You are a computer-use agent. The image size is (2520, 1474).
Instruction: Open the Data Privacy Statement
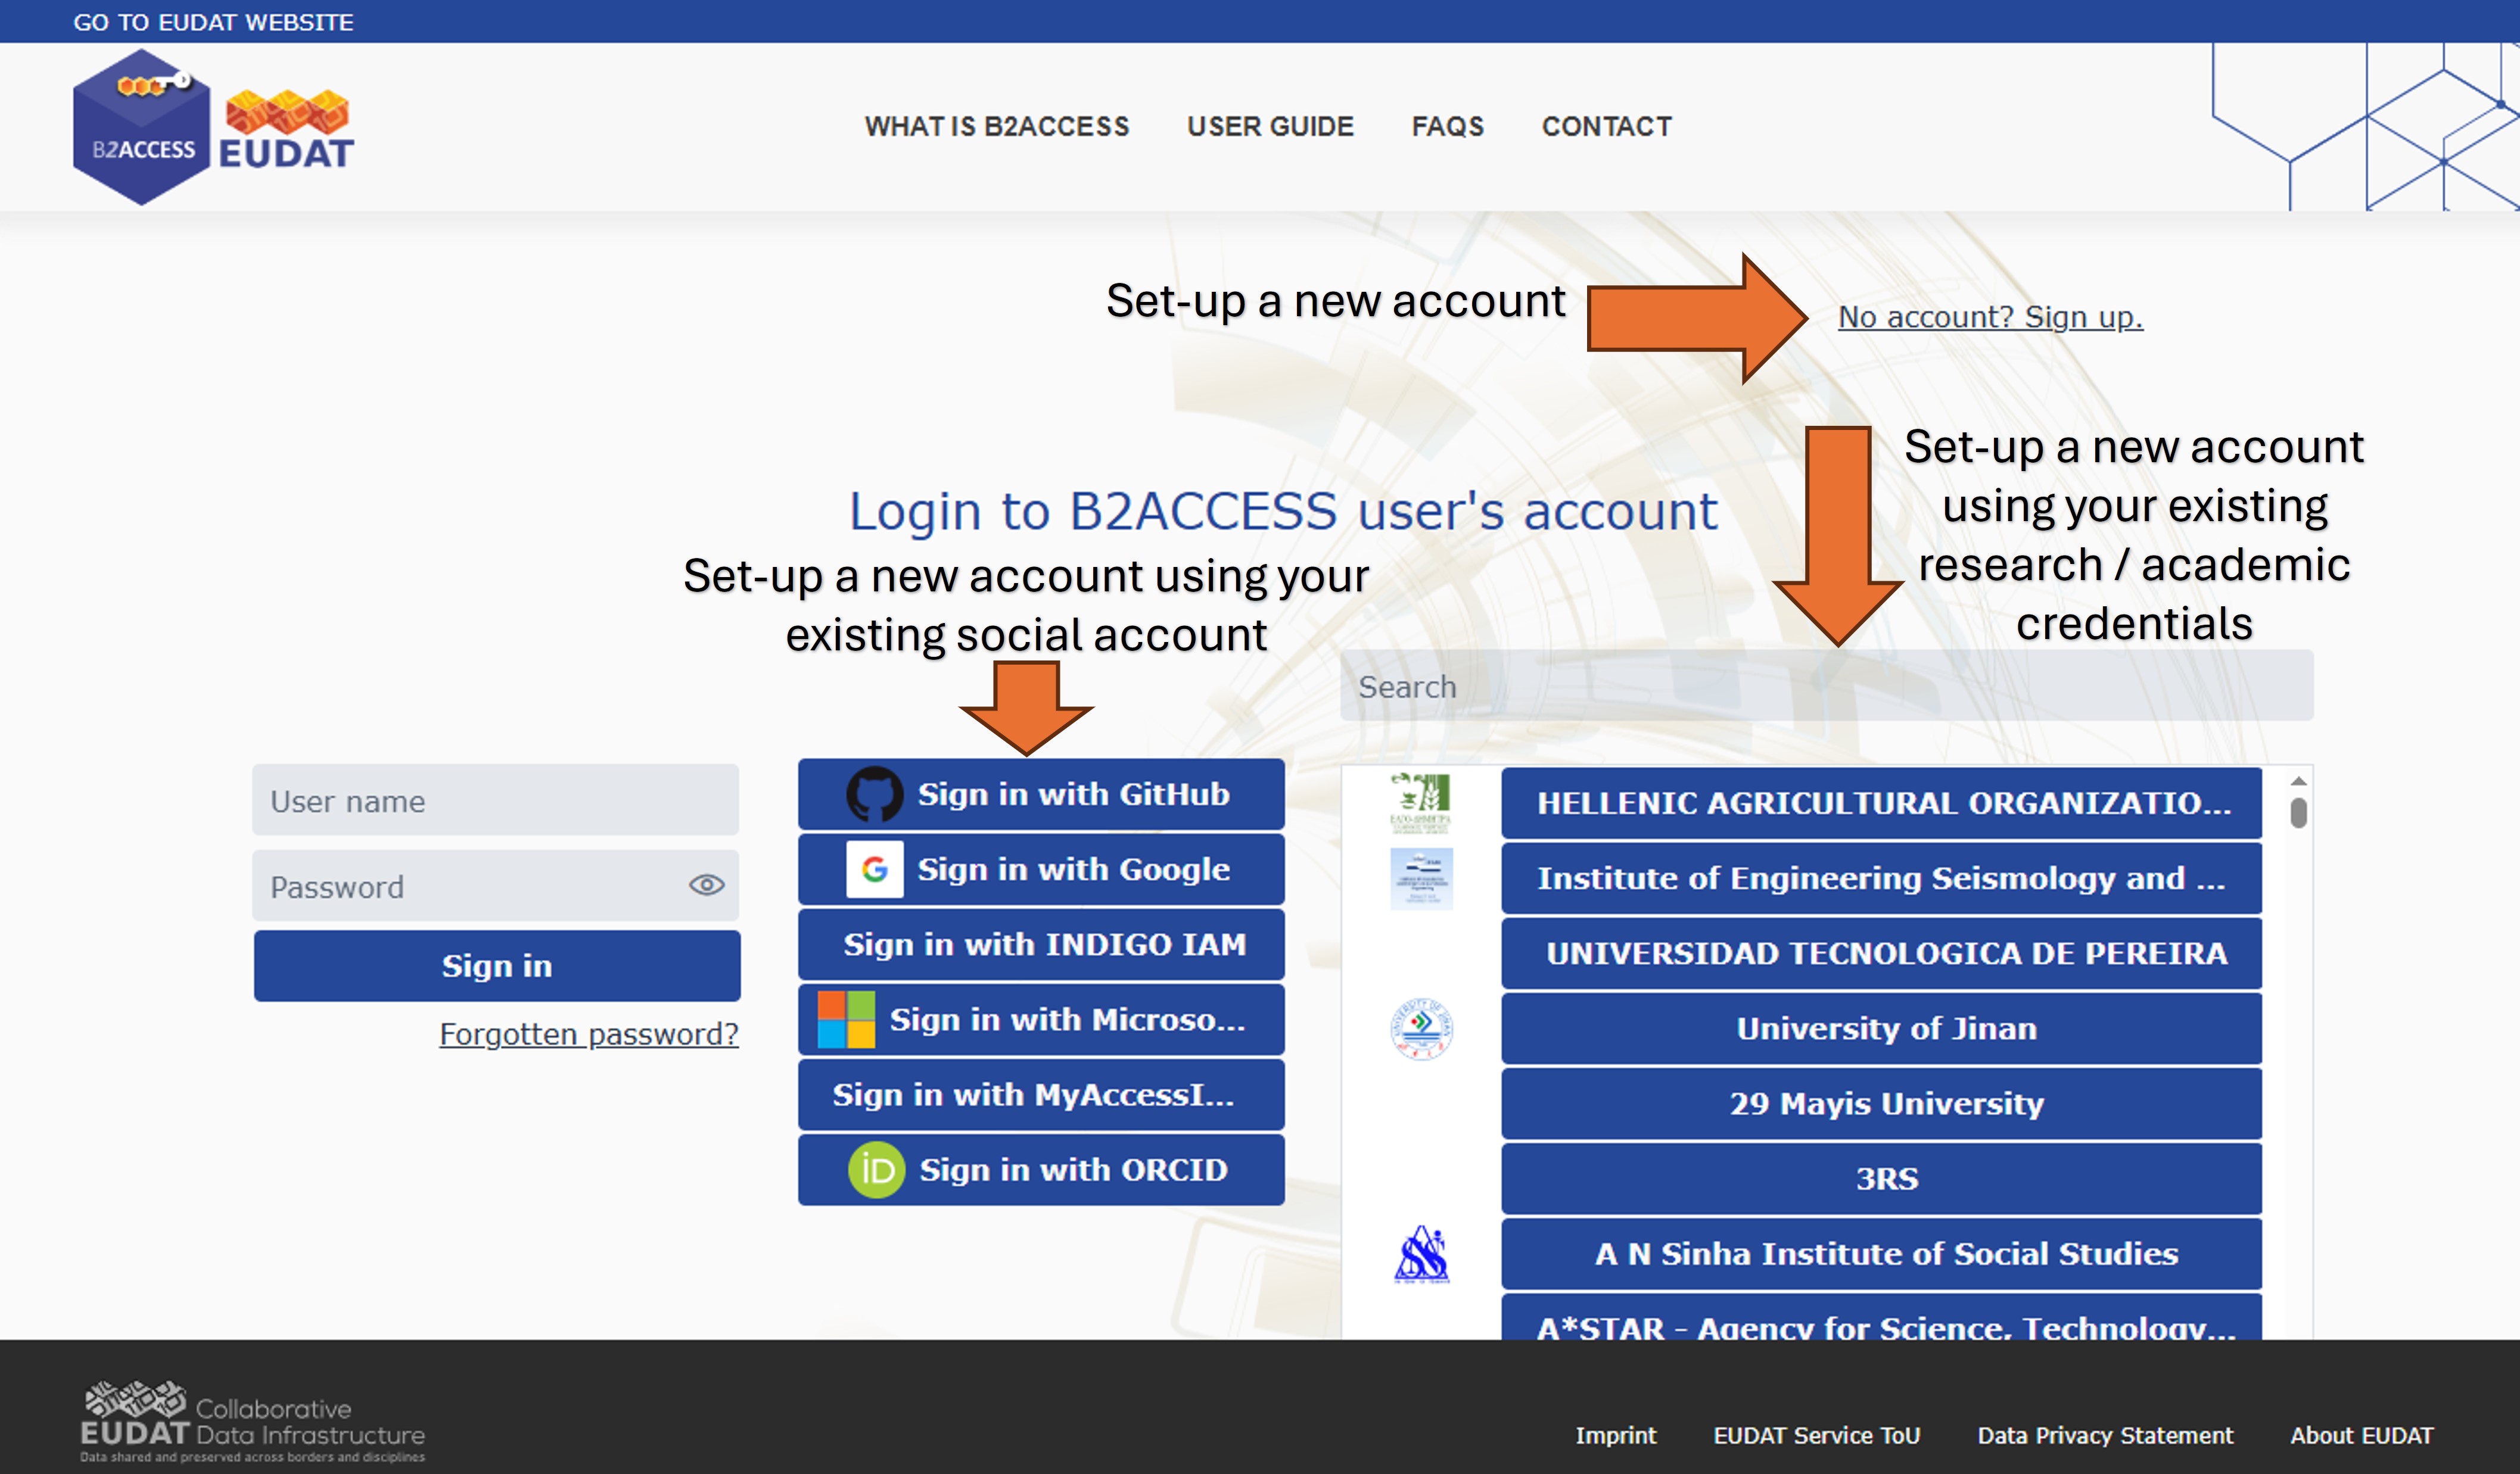pos(2105,1435)
